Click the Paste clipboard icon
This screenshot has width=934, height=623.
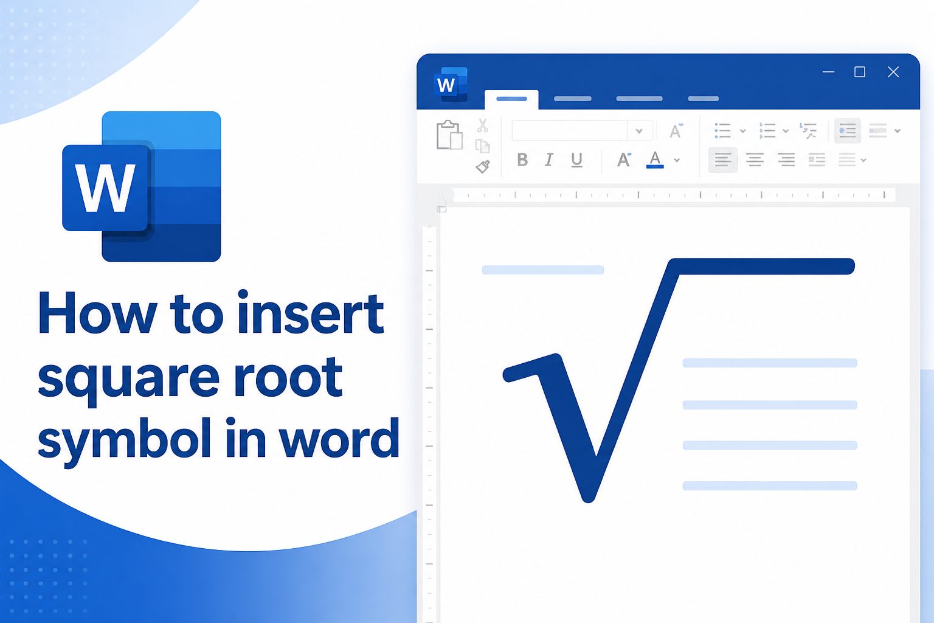tap(449, 134)
